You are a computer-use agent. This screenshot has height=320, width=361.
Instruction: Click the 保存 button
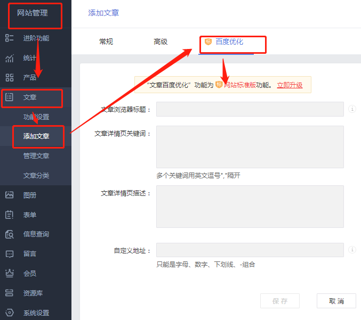pos(280,301)
